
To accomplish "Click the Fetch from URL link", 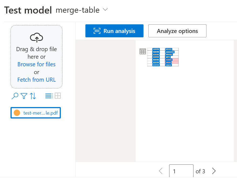I will click(x=36, y=79).
